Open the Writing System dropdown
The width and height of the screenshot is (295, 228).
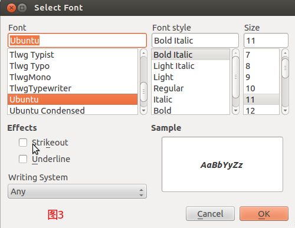click(x=77, y=191)
